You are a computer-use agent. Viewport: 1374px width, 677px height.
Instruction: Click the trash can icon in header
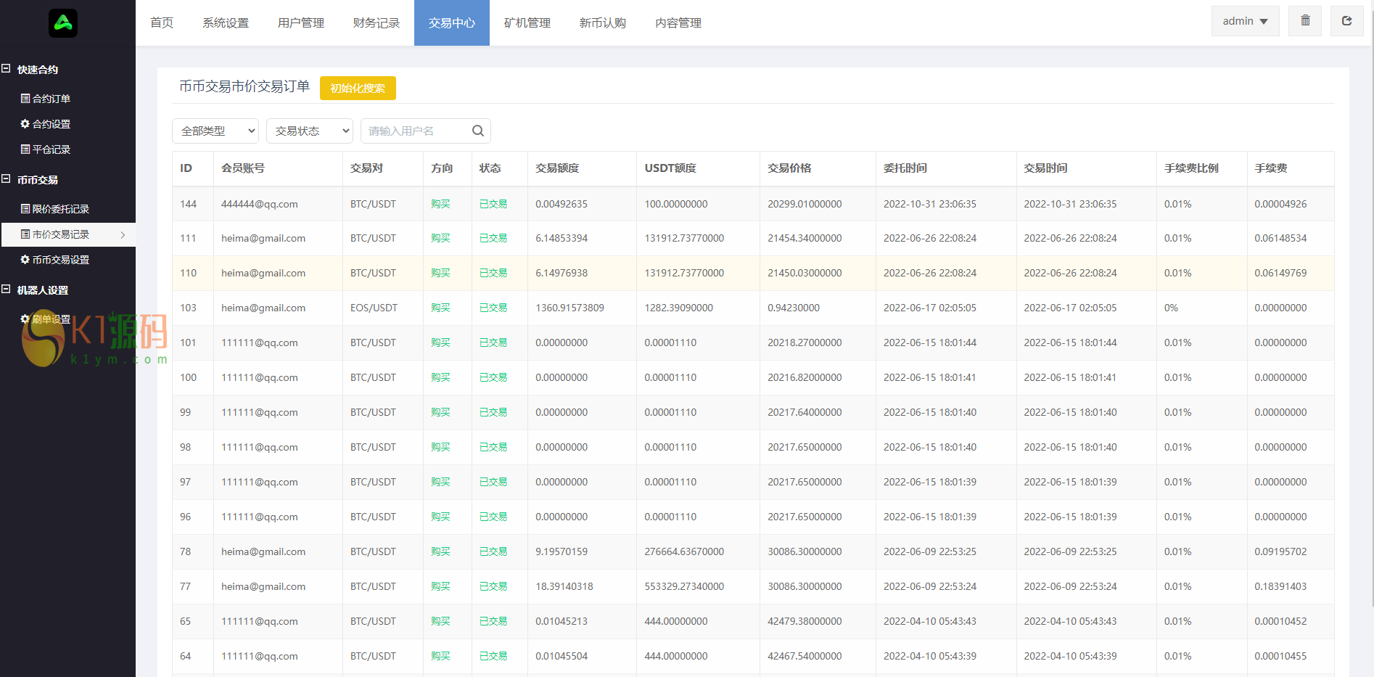pyautogui.click(x=1305, y=21)
